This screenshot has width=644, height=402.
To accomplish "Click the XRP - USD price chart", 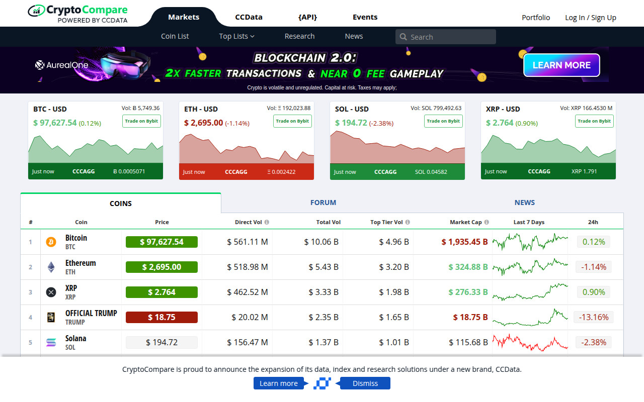I will [x=548, y=149].
